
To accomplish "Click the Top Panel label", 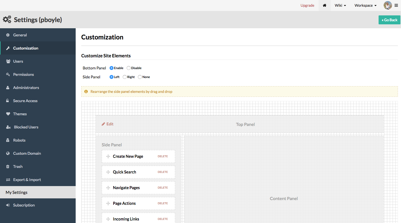I will (x=245, y=124).
